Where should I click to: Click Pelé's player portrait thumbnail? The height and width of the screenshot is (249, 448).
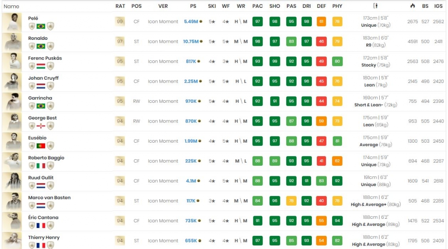tap(11, 22)
